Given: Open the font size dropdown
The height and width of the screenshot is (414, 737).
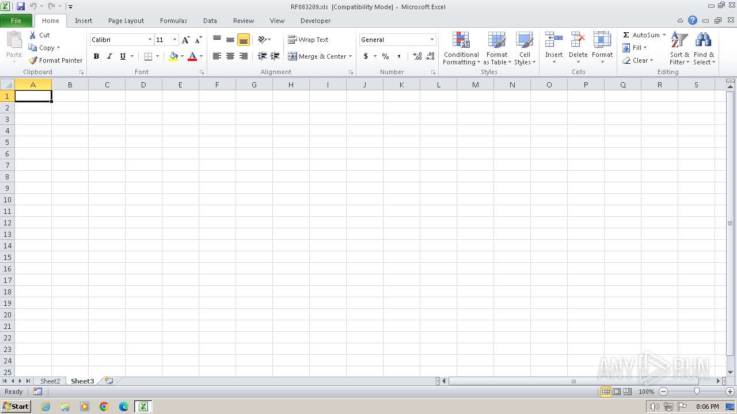Looking at the screenshot, I should tap(174, 40).
